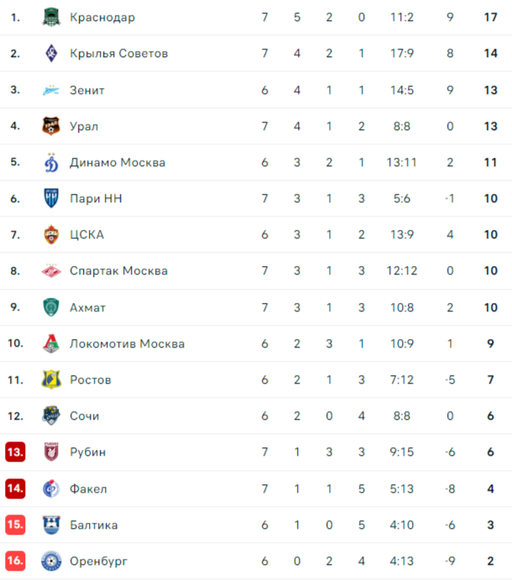Select the Зенит club logo
Image resolution: width=512 pixels, height=580 pixels.
pos(51,90)
